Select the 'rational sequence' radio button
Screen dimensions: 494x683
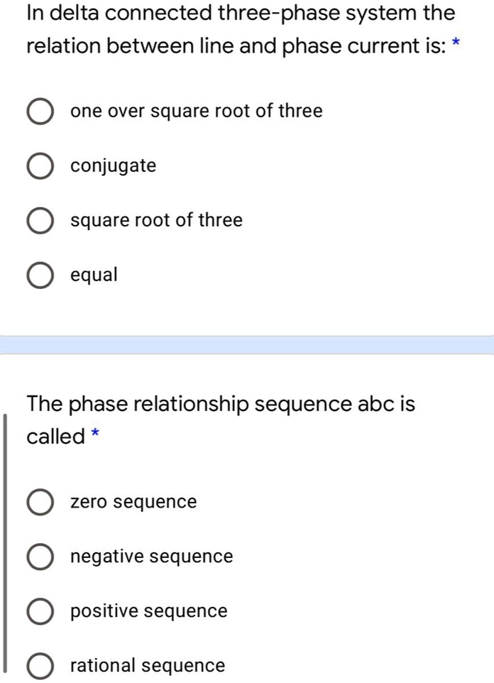[x=40, y=666]
